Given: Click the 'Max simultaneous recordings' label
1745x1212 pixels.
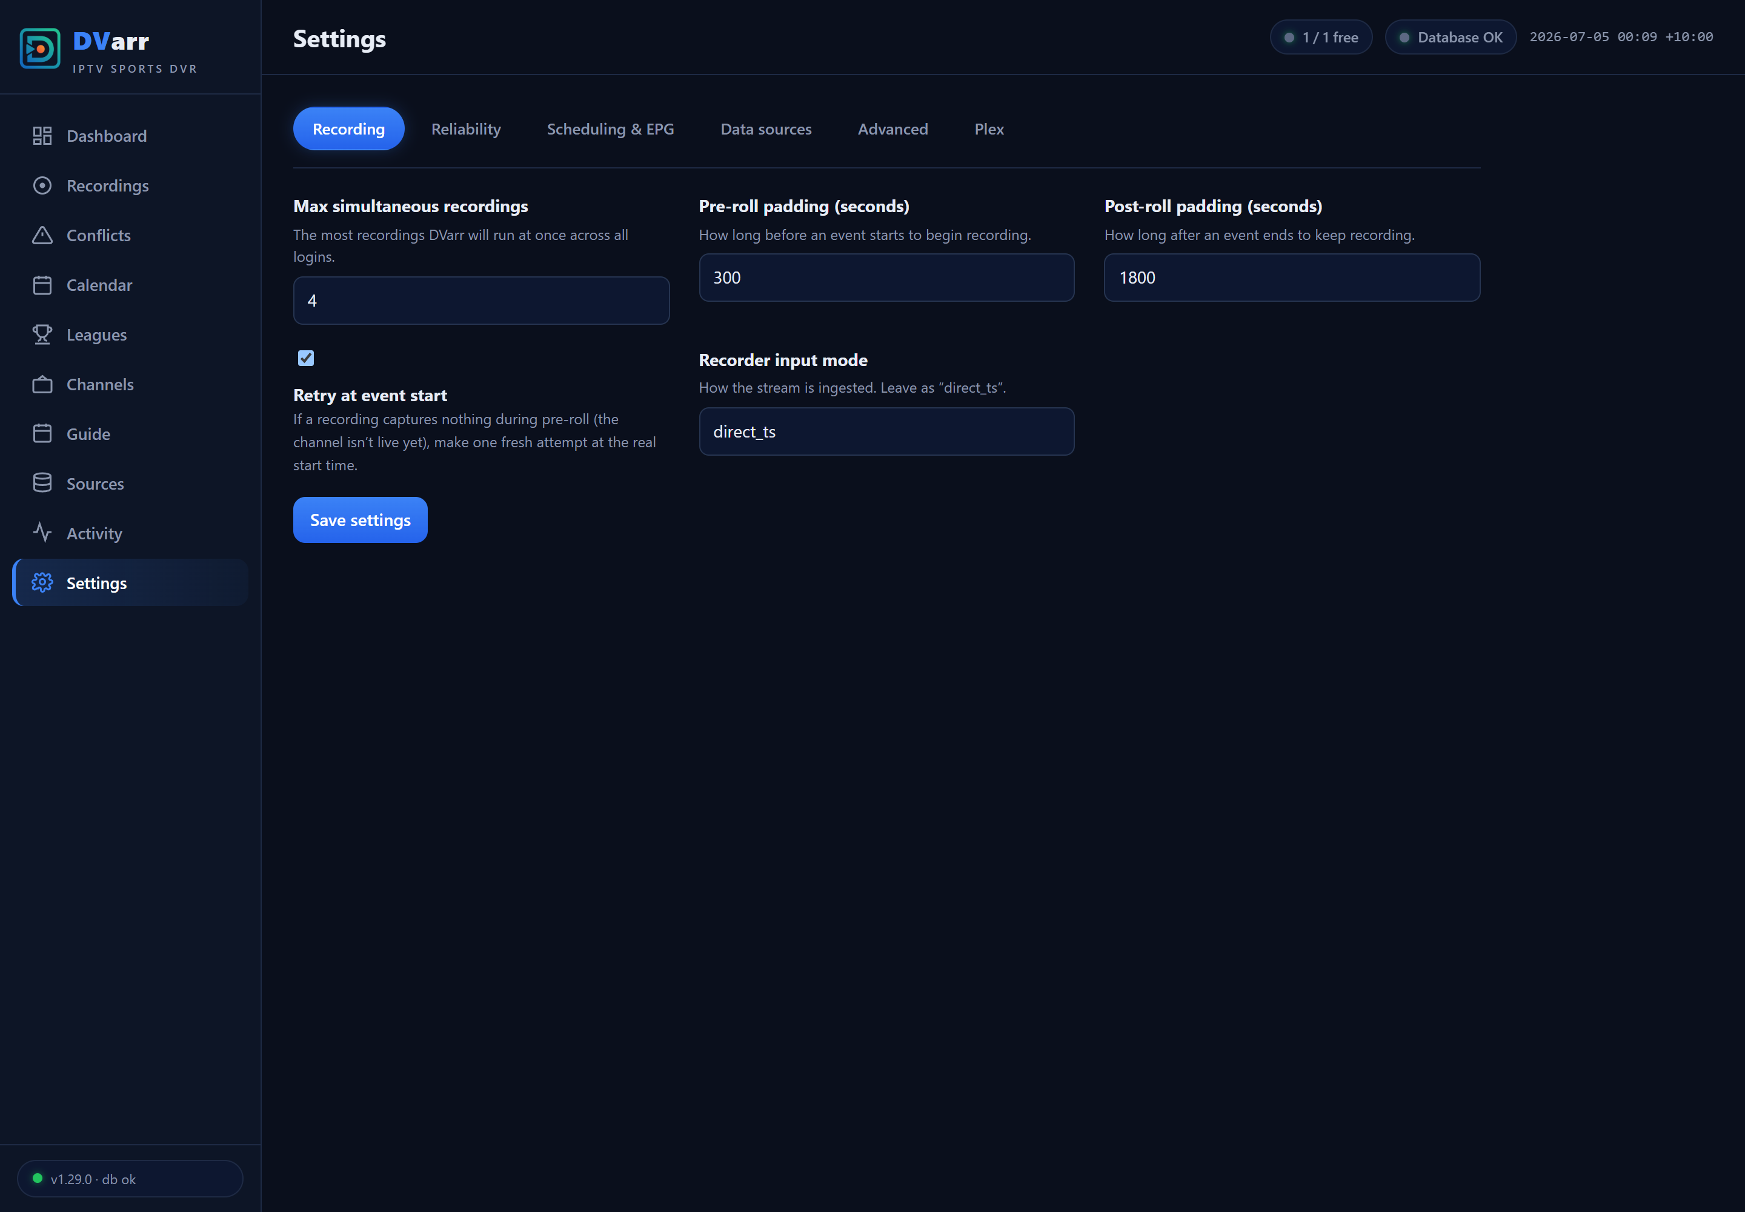Looking at the screenshot, I should pos(410,206).
